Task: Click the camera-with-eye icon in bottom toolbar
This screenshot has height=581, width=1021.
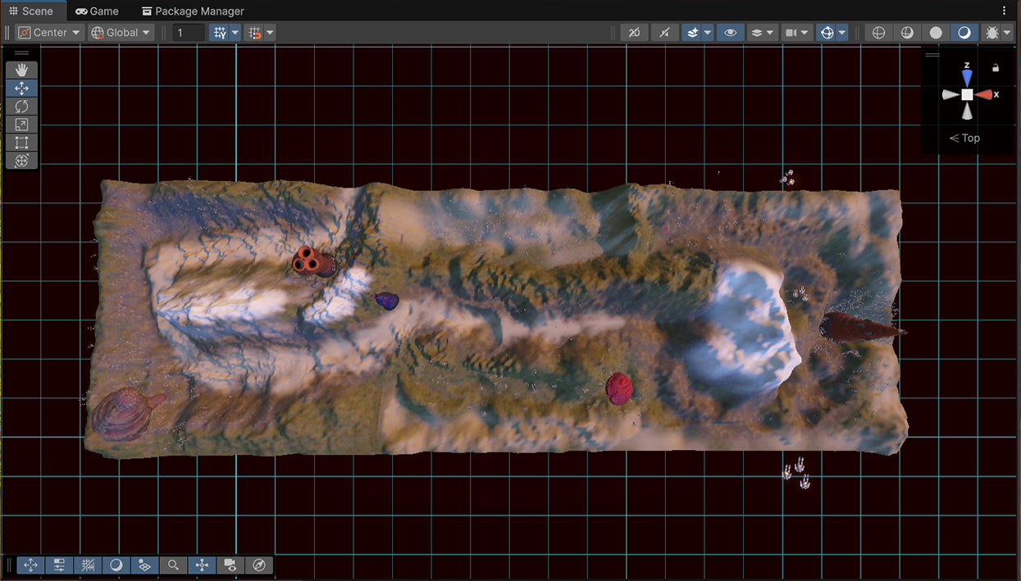Action: click(x=230, y=565)
